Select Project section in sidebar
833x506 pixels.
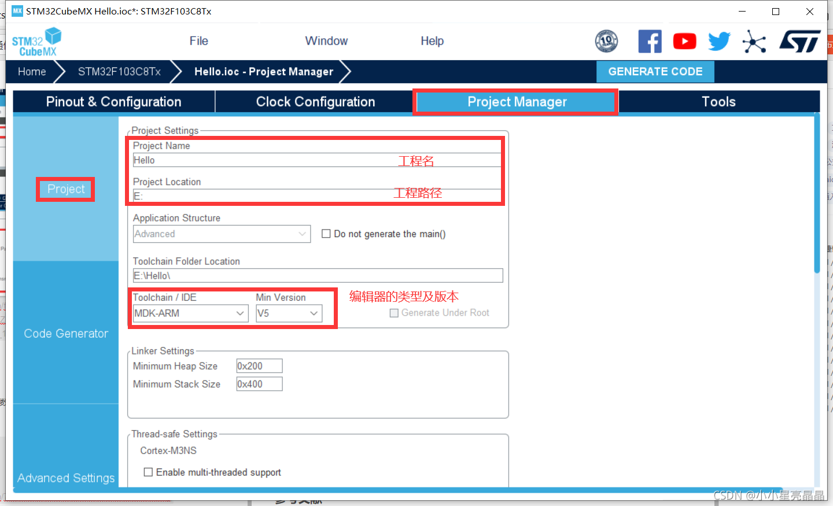click(x=66, y=189)
